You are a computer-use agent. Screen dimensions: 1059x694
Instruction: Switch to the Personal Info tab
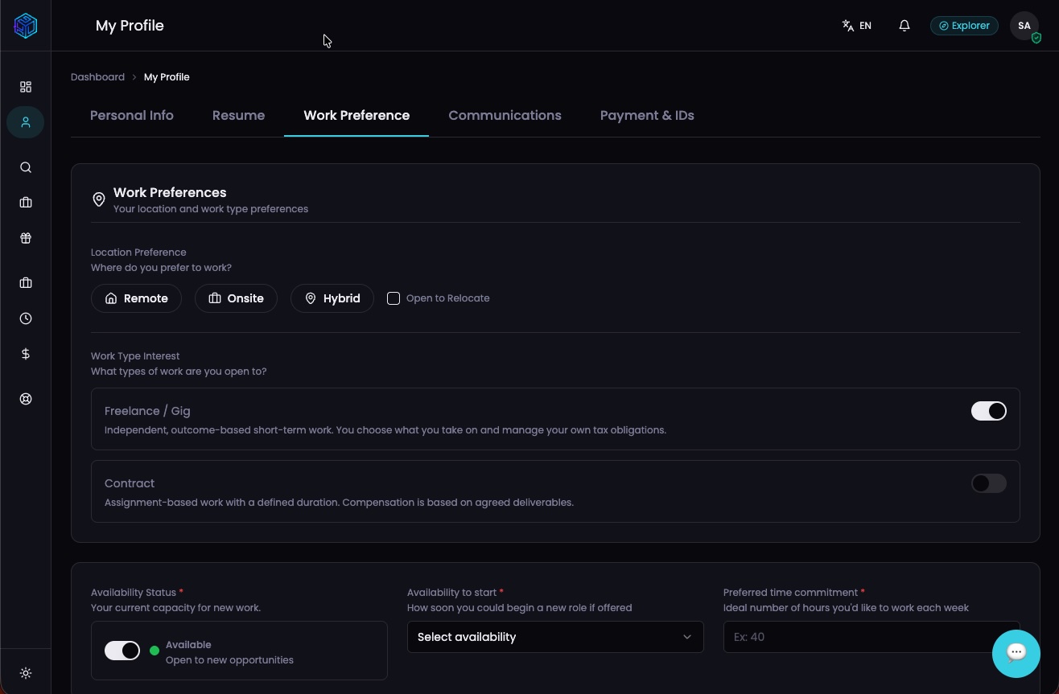point(132,116)
